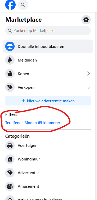Viewport: 97px width, 200px height.
Task: Click the vertical scrollbar on the sidebar edge
Action: click(x=96, y=106)
